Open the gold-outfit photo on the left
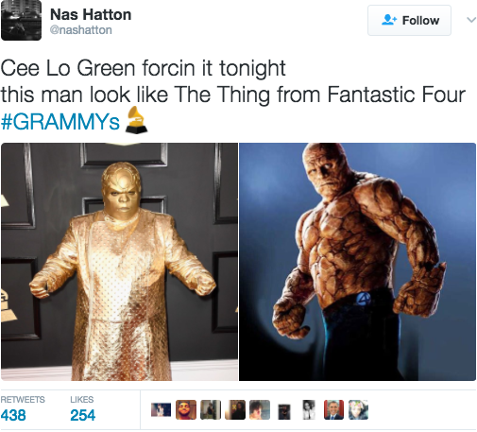This screenshot has height=432, width=477. (x=119, y=262)
